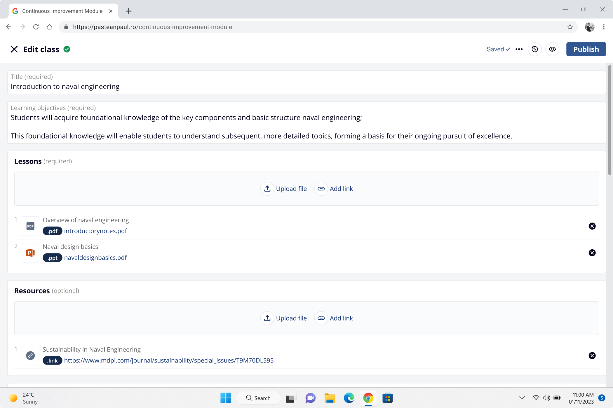The height and width of the screenshot is (408, 613).
Task: Close Edit class with X icon
Action: 14,49
